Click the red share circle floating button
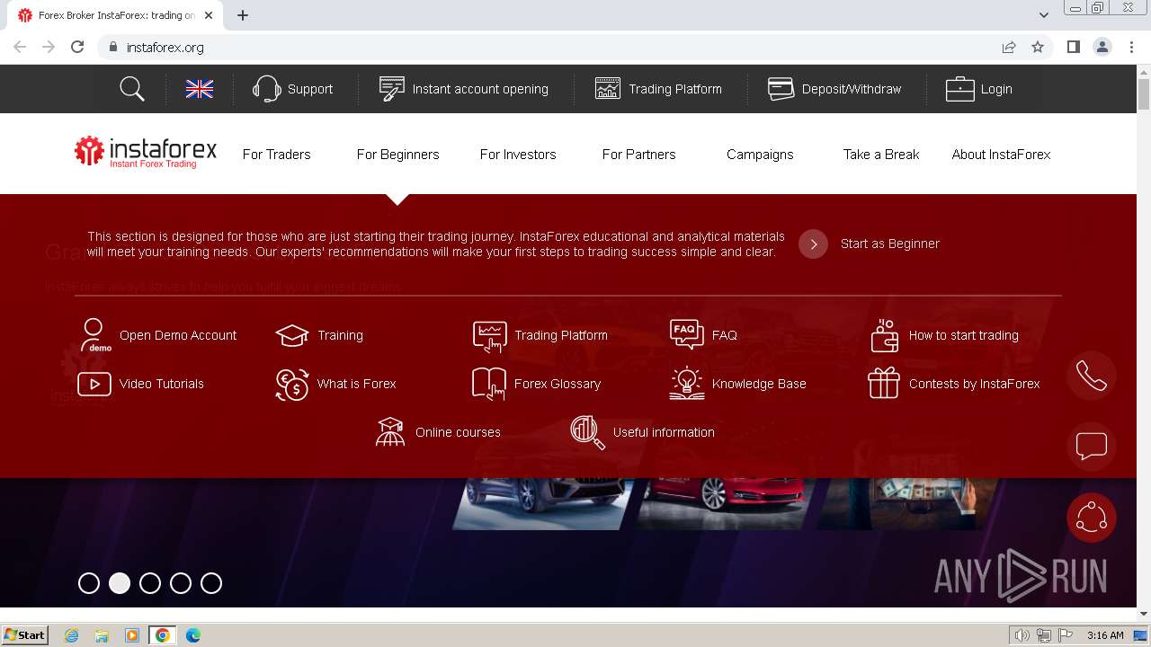1151x647 pixels. [x=1092, y=518]
